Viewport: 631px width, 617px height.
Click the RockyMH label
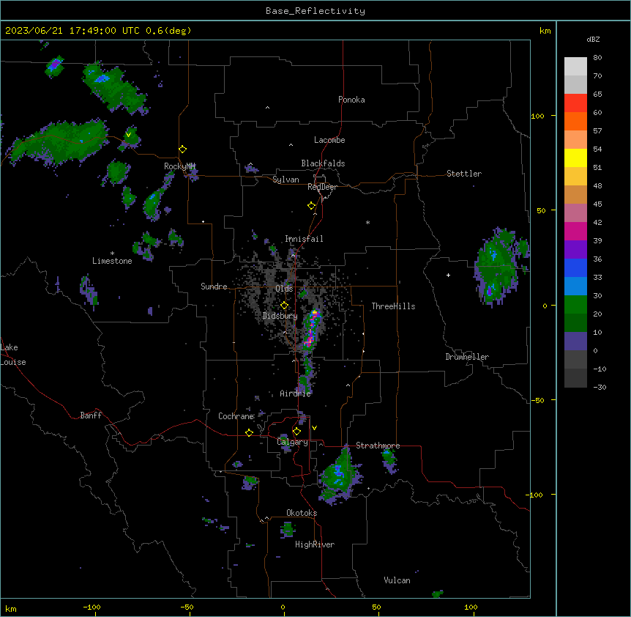pos(179,166)
